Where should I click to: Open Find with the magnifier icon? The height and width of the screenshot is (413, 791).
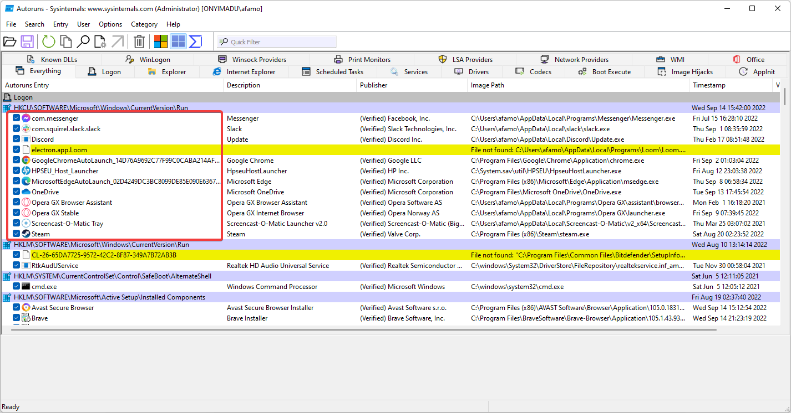point(83,42)
